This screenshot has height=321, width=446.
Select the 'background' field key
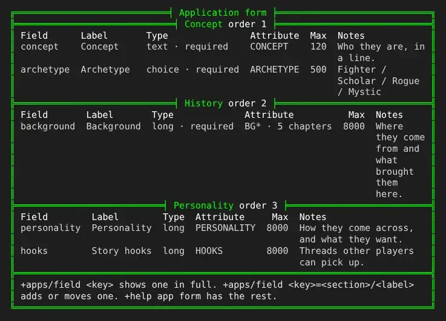[48, 126]
